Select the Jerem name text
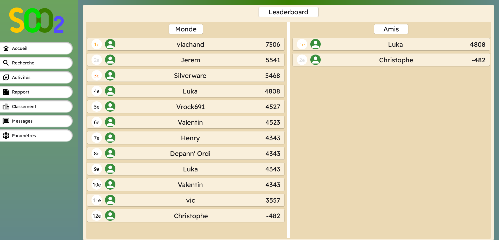Image resolution: width=499 pixels, height=240 pixels. click(191, 60)
